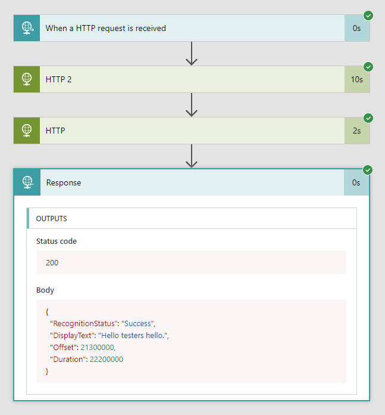The image size is (385, 415).
Task: Click the Response action icon
Action: [27, 182]
